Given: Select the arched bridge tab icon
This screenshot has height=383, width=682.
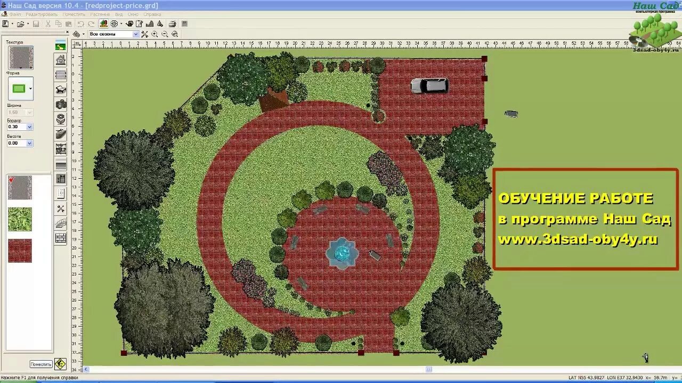Looking at the screenshot, I should tap(61, 223).
